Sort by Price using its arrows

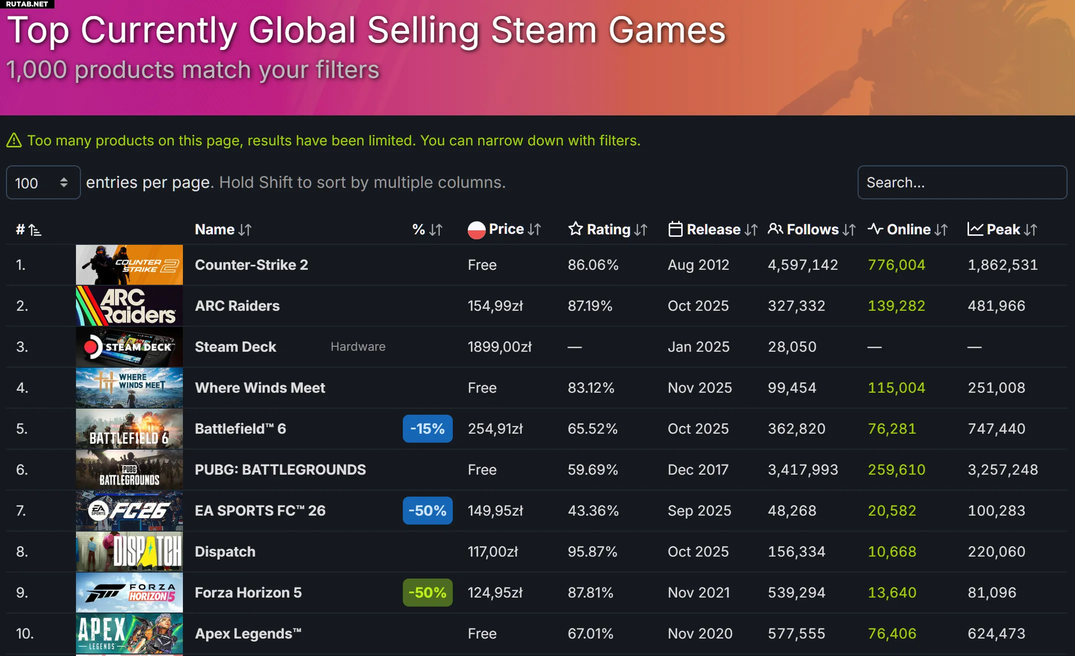coord(534,229)
